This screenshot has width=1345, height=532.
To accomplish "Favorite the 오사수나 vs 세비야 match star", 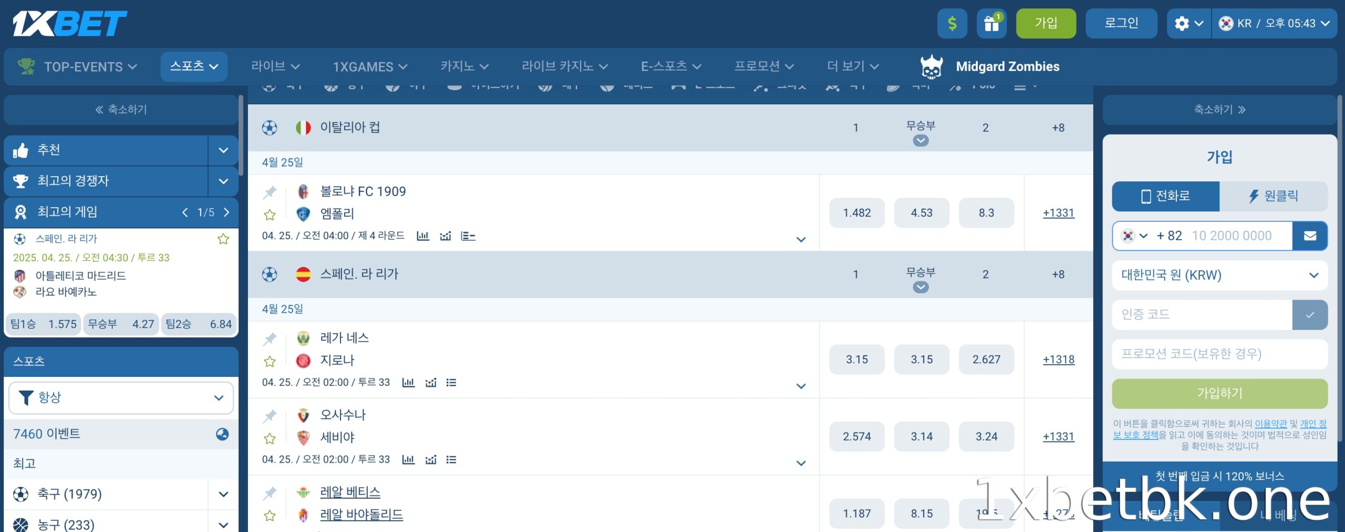I will click(x=270, y=438).
